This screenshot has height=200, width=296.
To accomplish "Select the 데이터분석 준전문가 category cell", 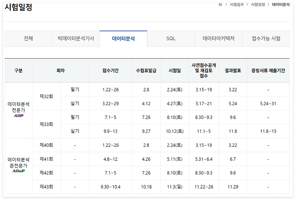I will pyautogui.click(x=18, y=166).
